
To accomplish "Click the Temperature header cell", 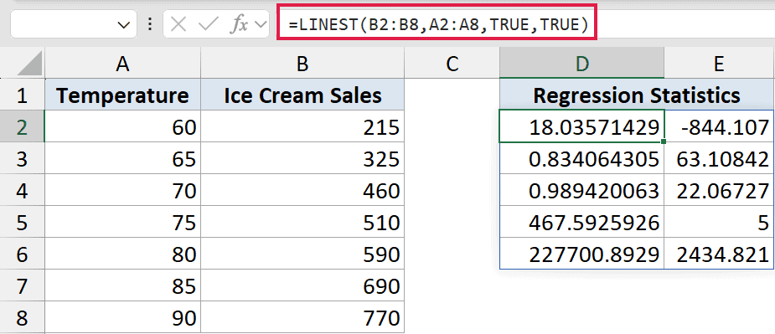I will tap(122, 95).
